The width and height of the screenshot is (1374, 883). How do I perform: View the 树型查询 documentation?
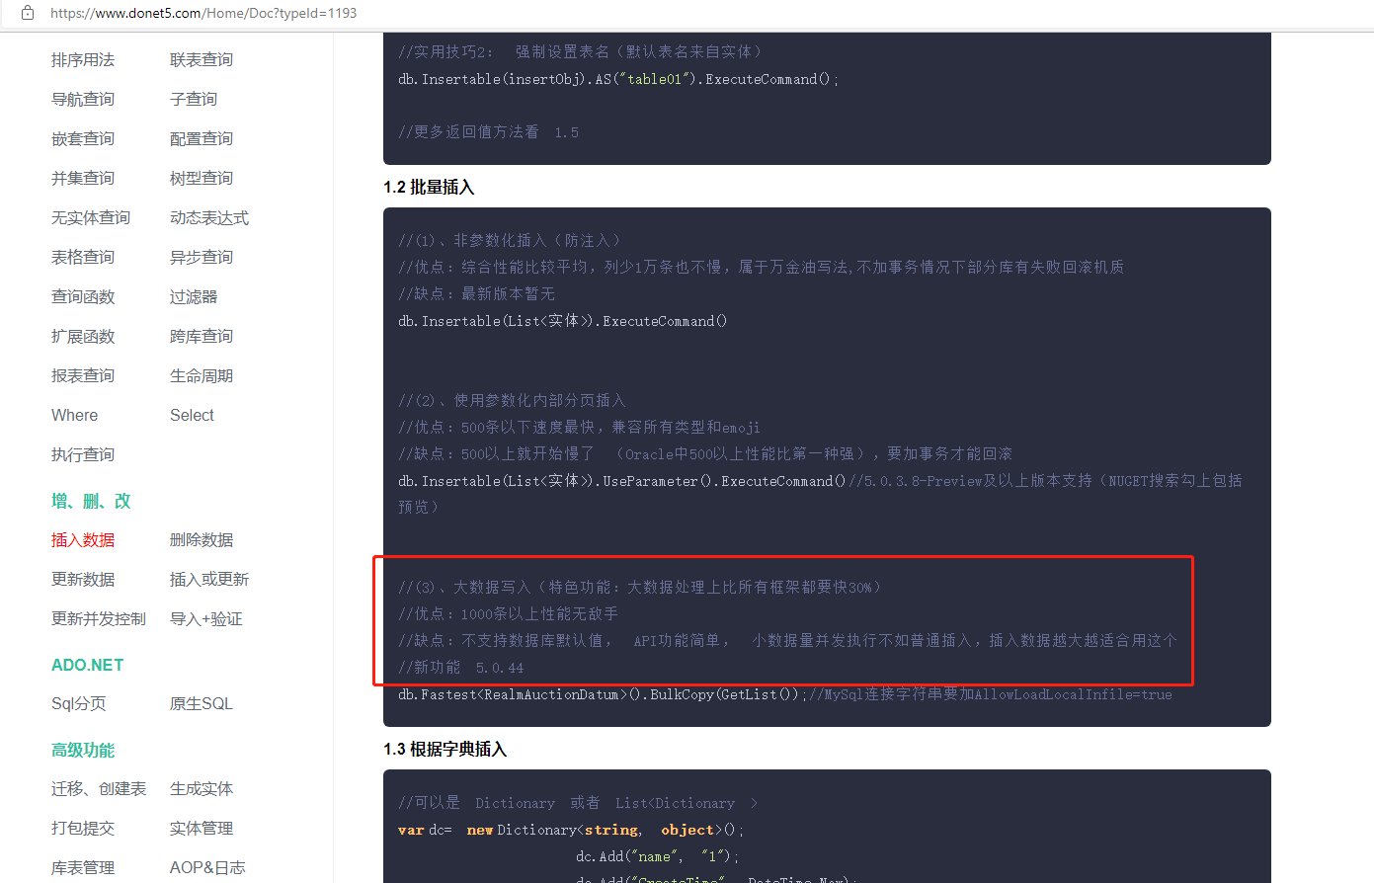(x=201, y=178)
